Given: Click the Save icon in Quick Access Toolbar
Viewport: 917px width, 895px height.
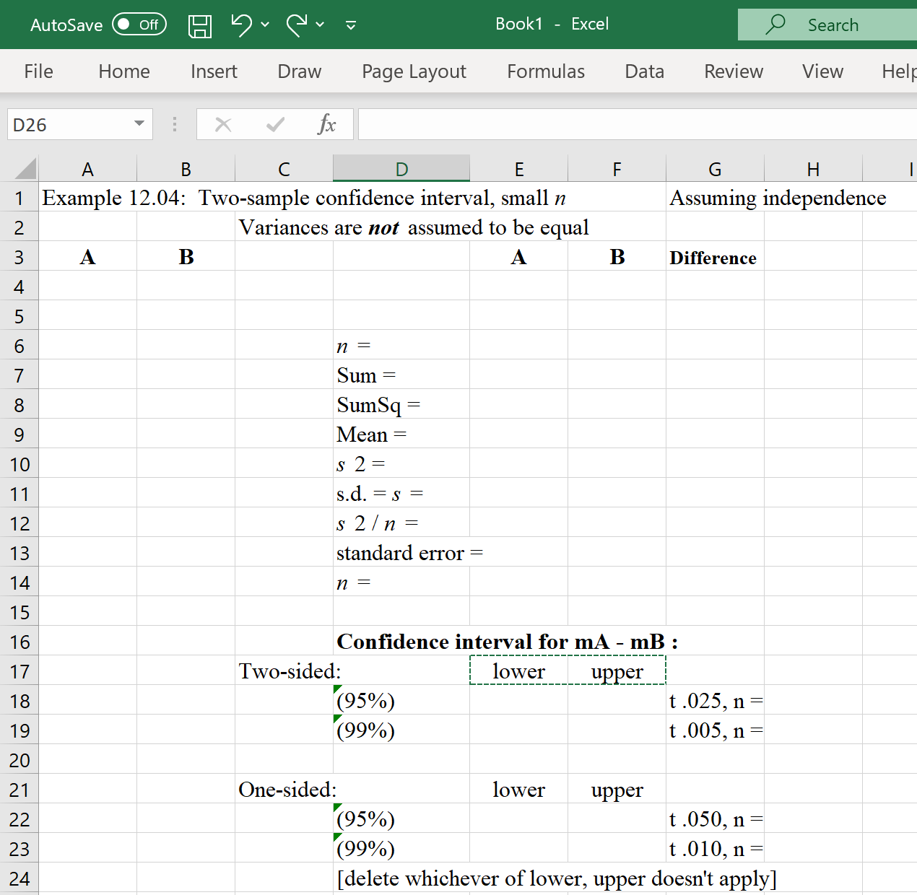Looking at the screenshot, I should [x=200, y=25].
